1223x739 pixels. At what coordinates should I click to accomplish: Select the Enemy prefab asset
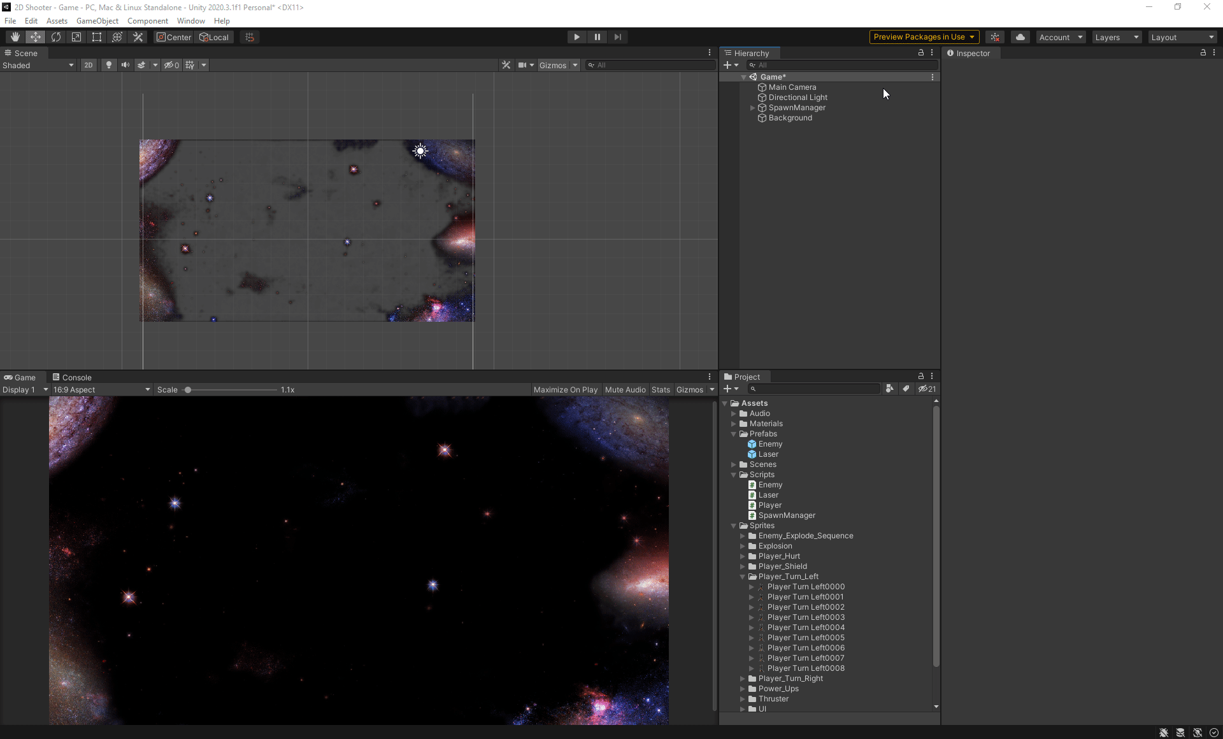(x=769, y=444)
